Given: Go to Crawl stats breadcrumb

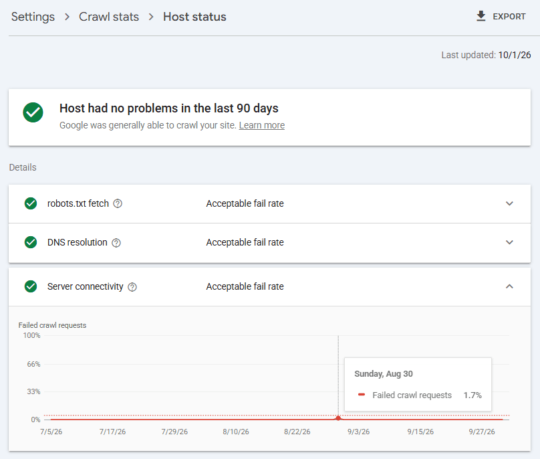Looking at the screenshot, I should coord(109,17).
